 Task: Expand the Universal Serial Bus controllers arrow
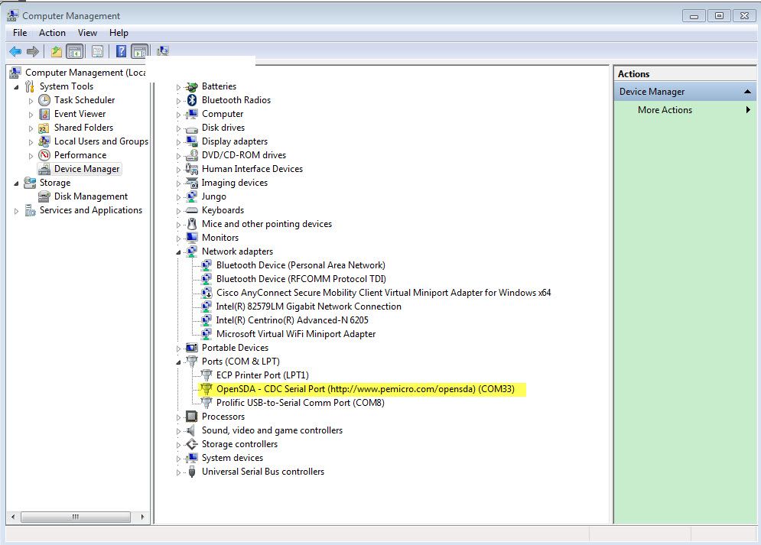tap(179, 472)
